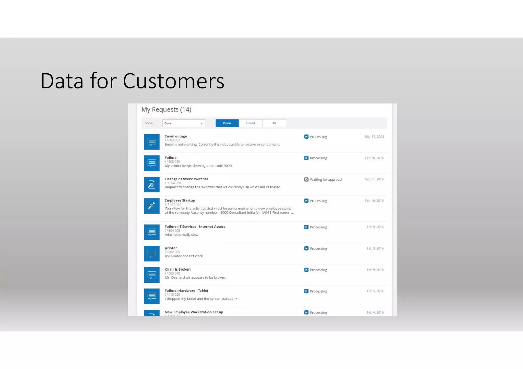
Task: Click Processing status icon for Employee Startup
Action: [x=306, y=201]
